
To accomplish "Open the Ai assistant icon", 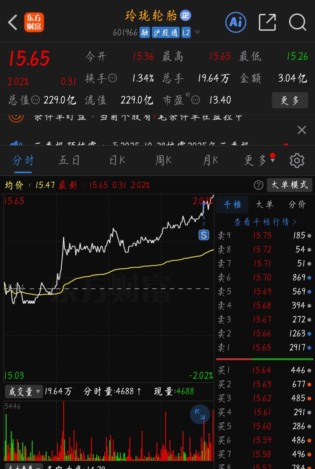I will 236,22.
